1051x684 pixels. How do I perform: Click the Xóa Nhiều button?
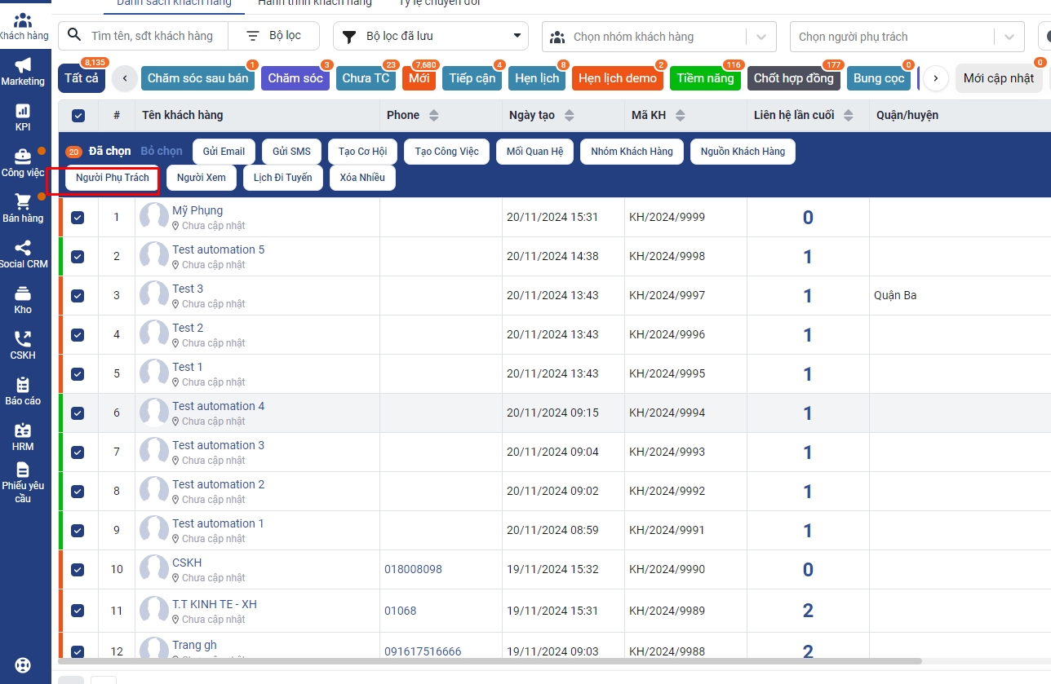pyautogui.click(x=362, y=178)
